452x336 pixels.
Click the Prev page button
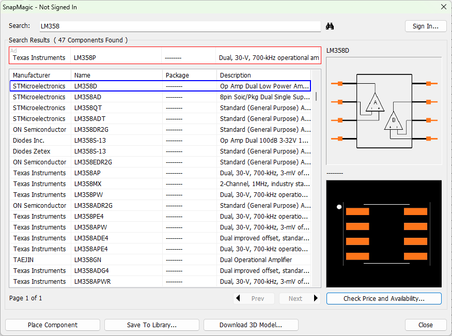click(254, 298)
